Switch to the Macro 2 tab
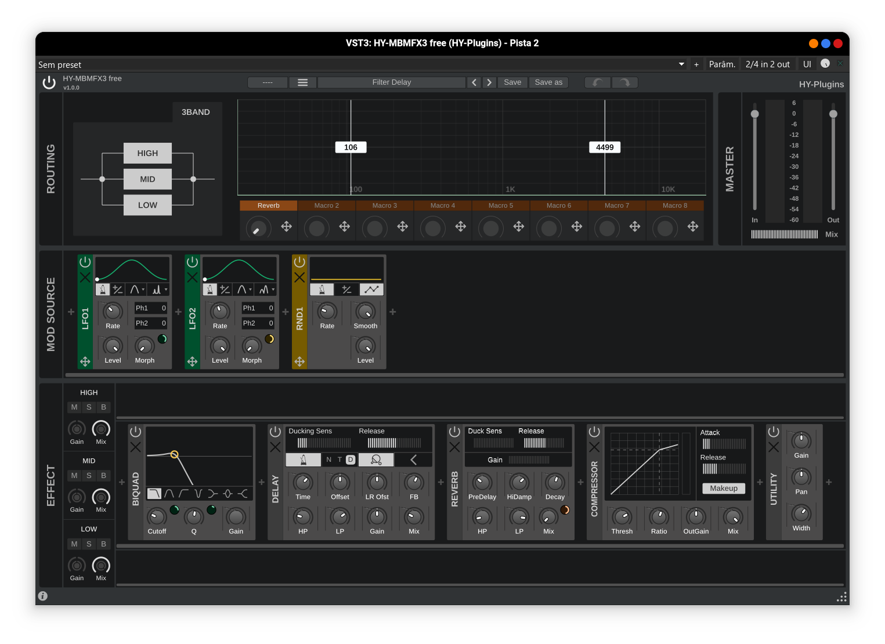This screenshot has width=885, height=644. click(x=326, y=205)
